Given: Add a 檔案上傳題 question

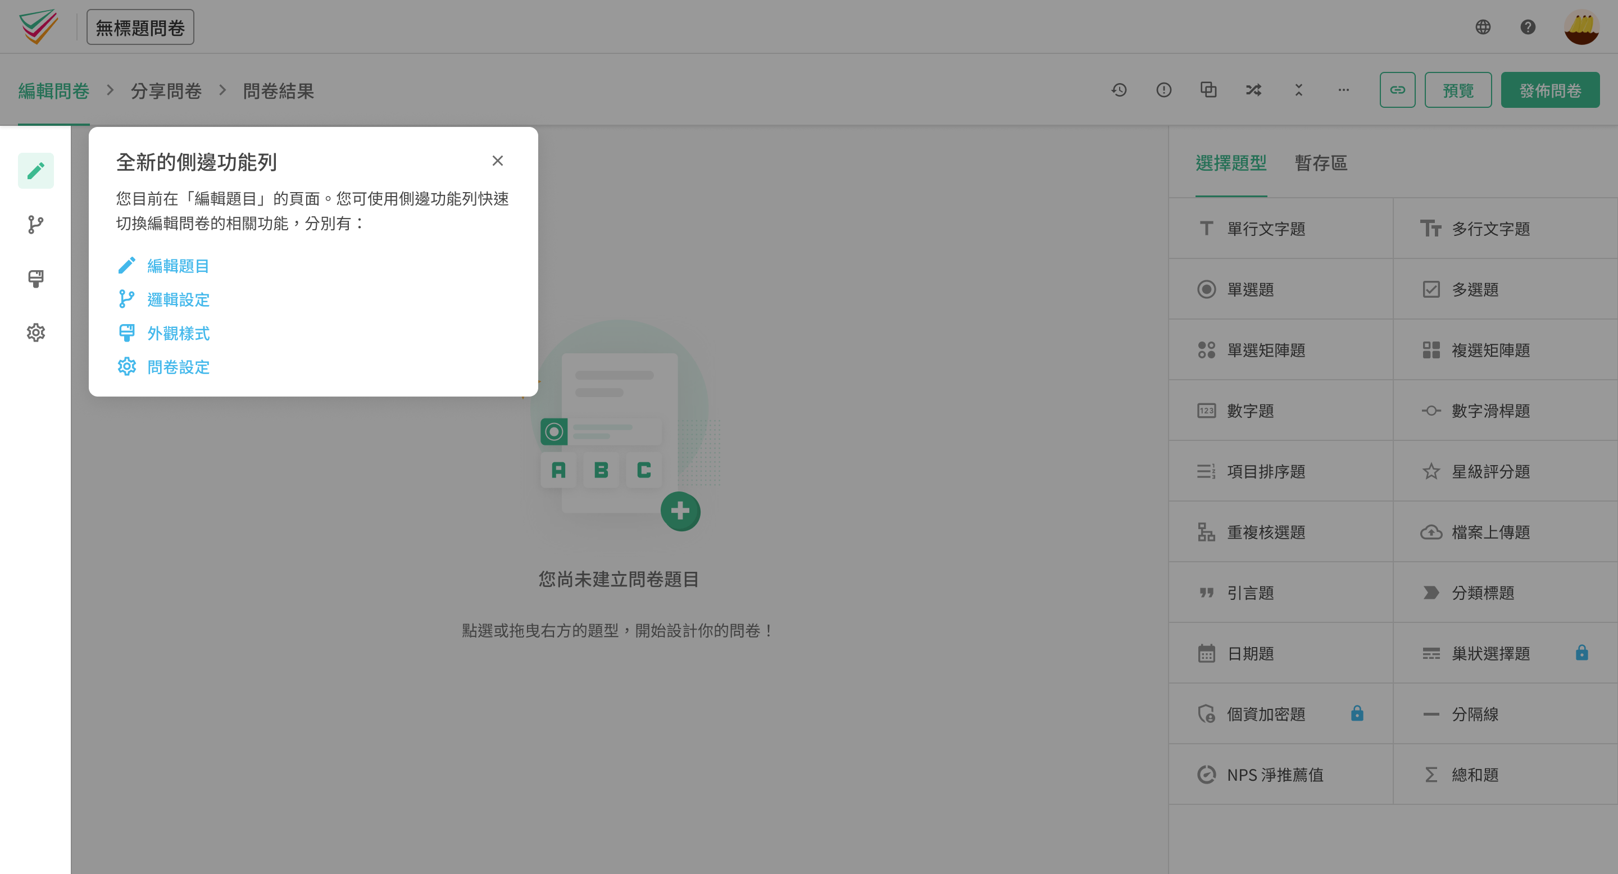Looking at the screenshot, I should coord(1506,532).
